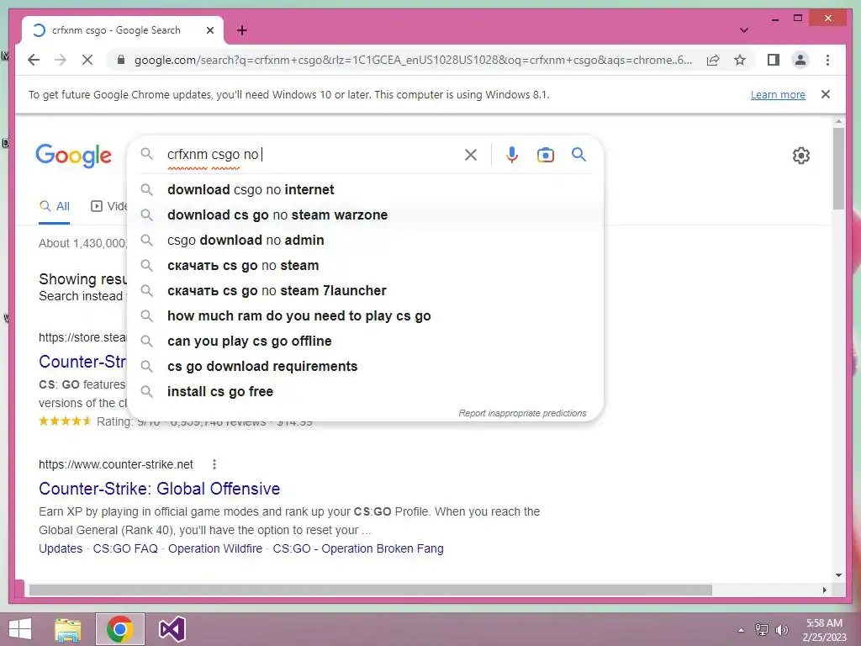Open network tray icon
861x646 pixels.
pyautogui.click(x=762, y=630)
